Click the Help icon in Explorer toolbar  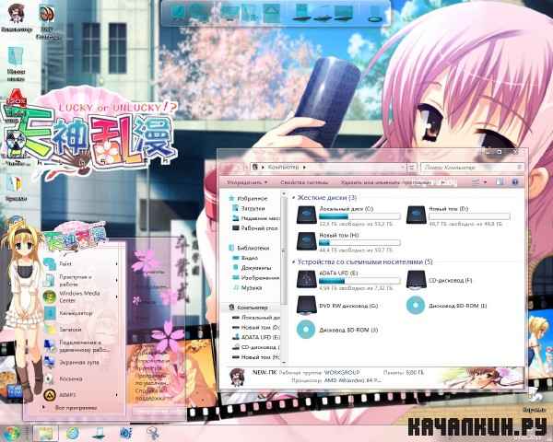[514, 182]
